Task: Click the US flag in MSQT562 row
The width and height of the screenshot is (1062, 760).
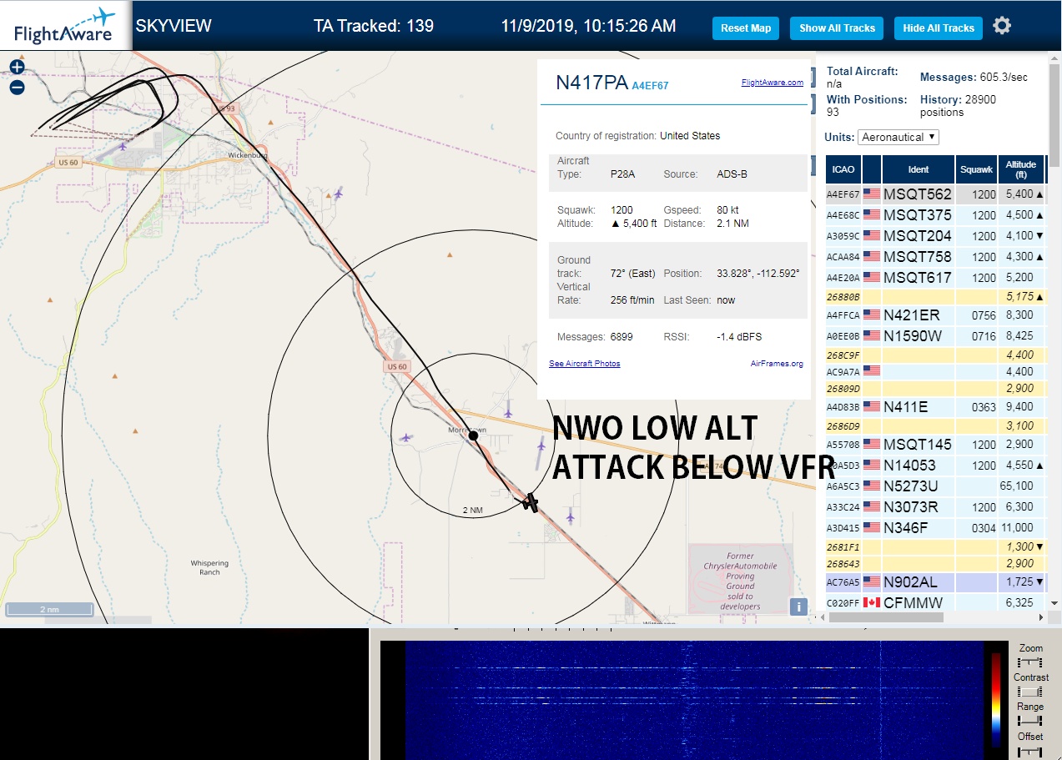Action: [x=872, y=194]
